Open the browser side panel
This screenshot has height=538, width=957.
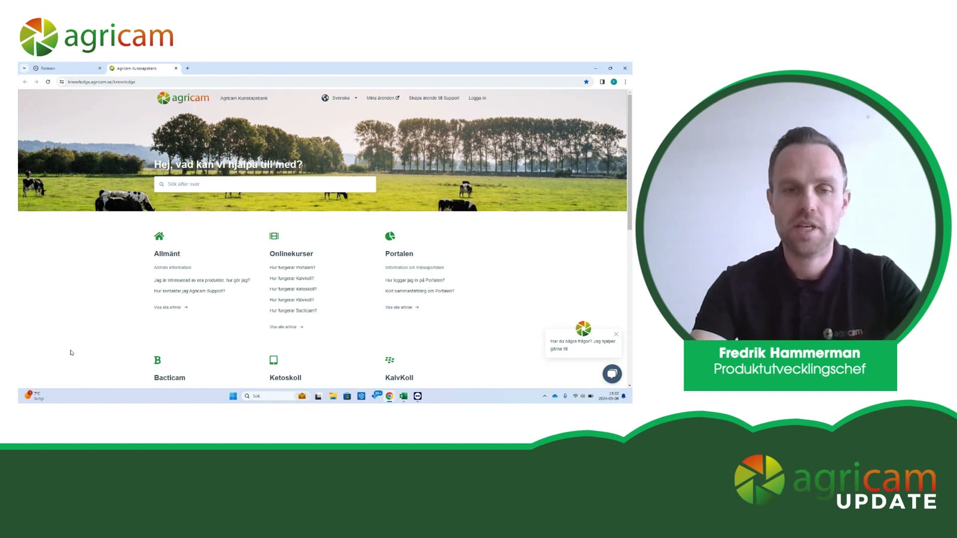pyautogui.click(x=602, y=82)
